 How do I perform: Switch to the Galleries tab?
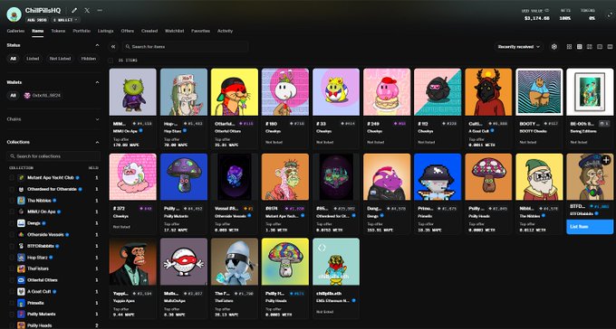pos(15,31)
